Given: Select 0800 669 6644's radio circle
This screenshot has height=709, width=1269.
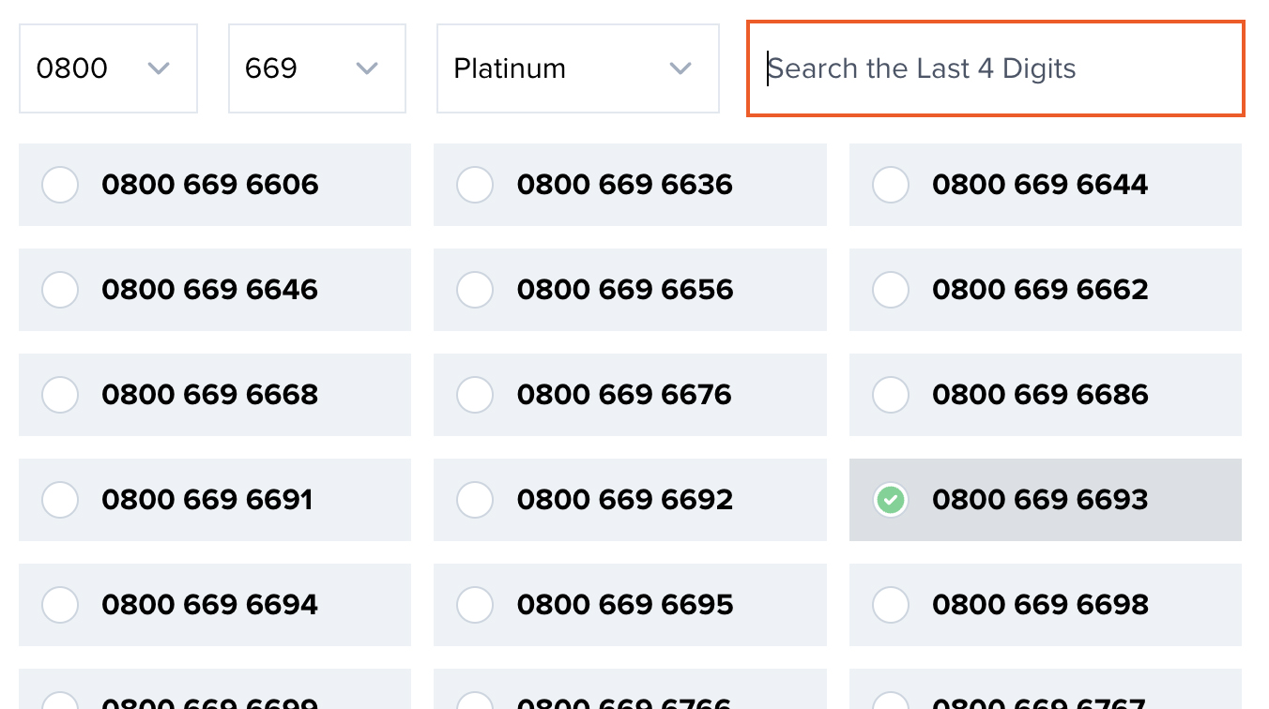Looking at the screenshot, I should 890,185.
